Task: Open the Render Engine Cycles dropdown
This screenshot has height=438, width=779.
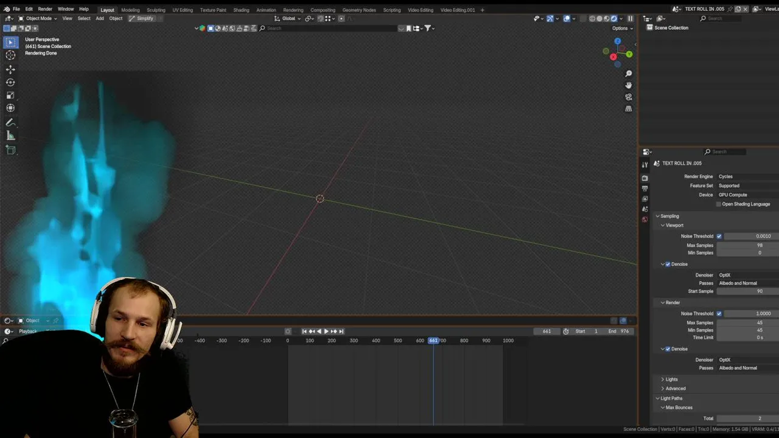Action: [747, 176]
